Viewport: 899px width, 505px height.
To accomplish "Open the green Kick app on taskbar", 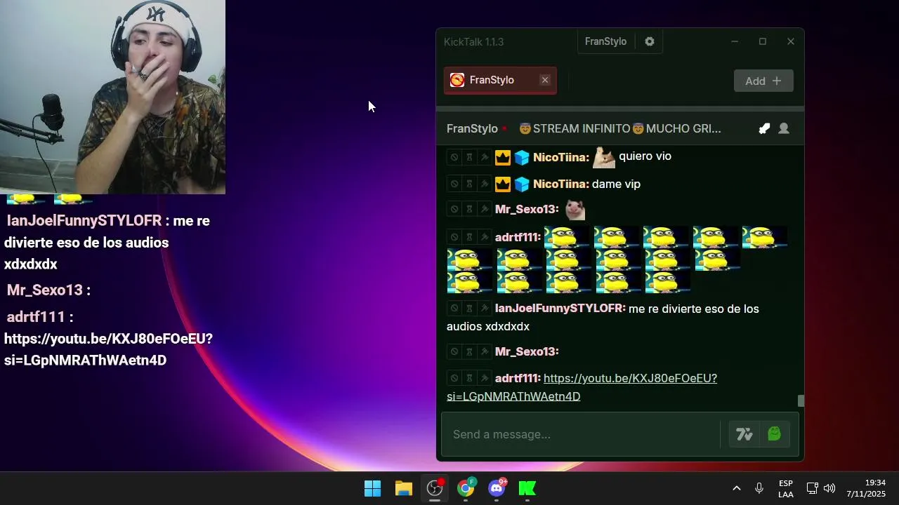I will pyautogui.click(x=527, y=488).
